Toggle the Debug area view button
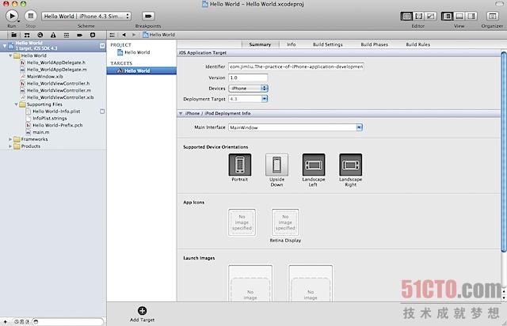507x326 pixels. 459,16
